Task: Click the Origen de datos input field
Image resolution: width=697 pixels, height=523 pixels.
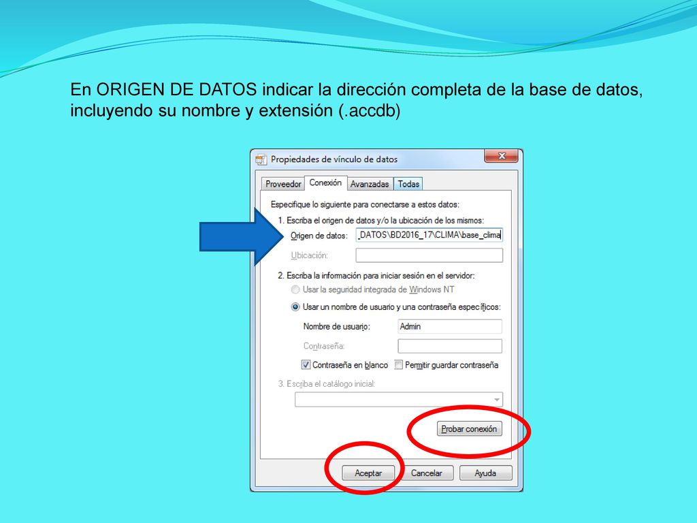Action: coord(429,235)
